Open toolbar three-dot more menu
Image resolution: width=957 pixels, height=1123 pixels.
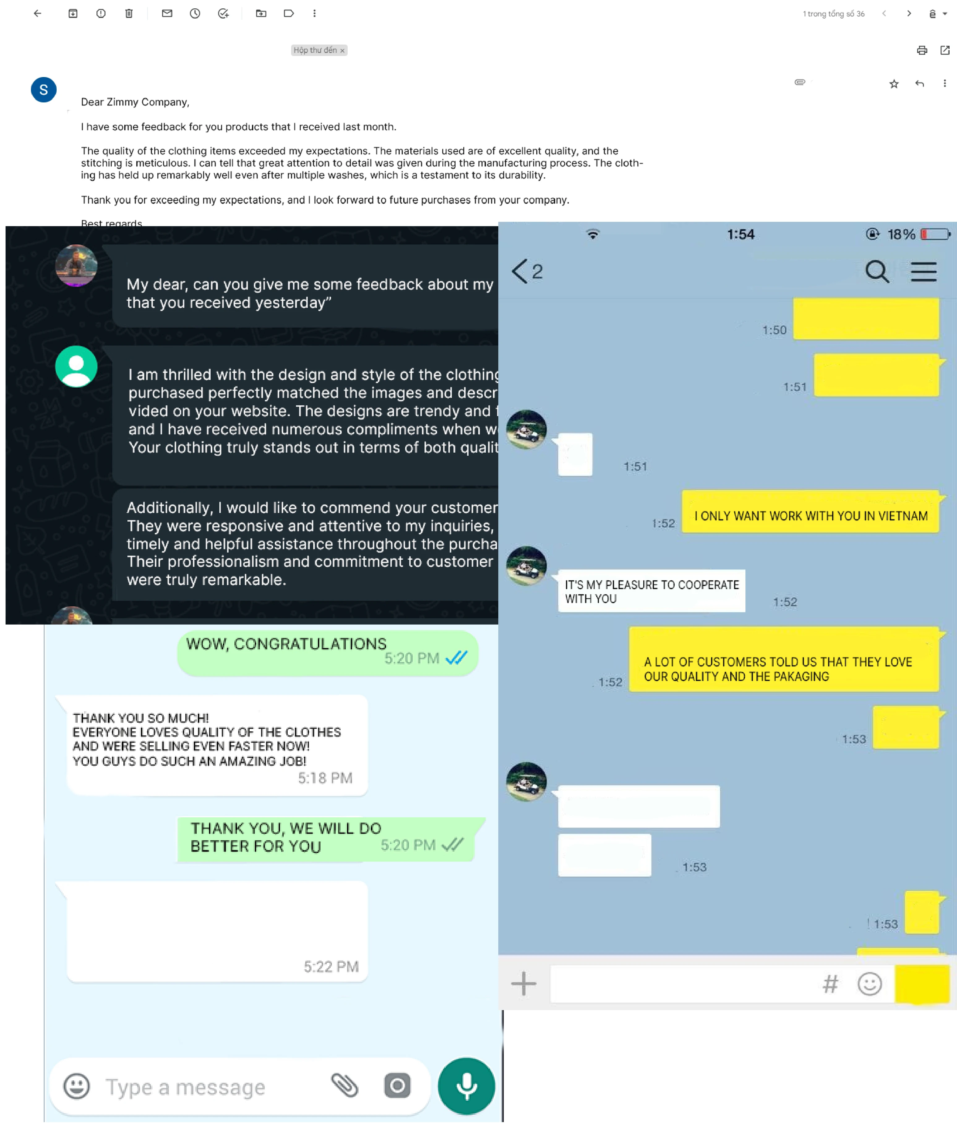click(x=314, y=14)
